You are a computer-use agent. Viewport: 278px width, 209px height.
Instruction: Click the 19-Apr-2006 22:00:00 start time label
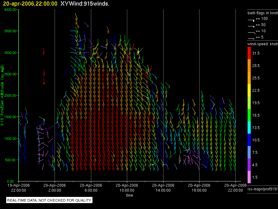point(19,187)
